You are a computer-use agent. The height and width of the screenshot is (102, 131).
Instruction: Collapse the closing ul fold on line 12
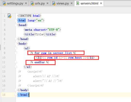[16, 67]
